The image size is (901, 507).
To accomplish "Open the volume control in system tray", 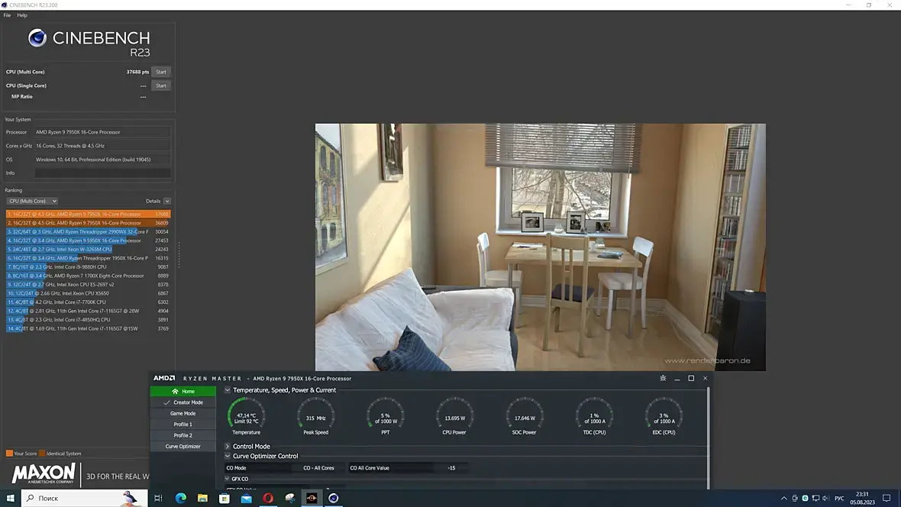I will point(825,499).
